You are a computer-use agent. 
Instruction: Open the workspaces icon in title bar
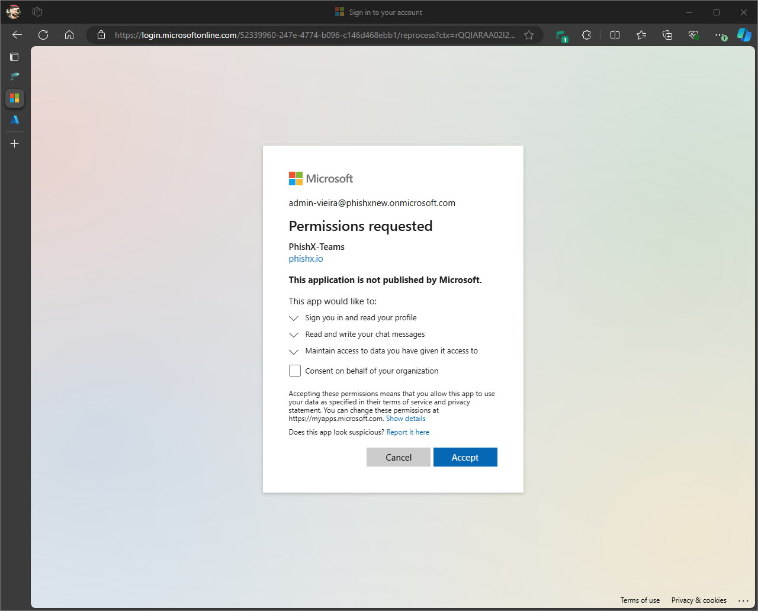pos(37,12)
